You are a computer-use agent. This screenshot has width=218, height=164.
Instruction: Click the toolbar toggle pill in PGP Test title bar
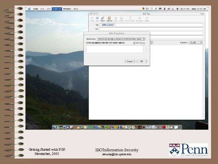[202, 14]
